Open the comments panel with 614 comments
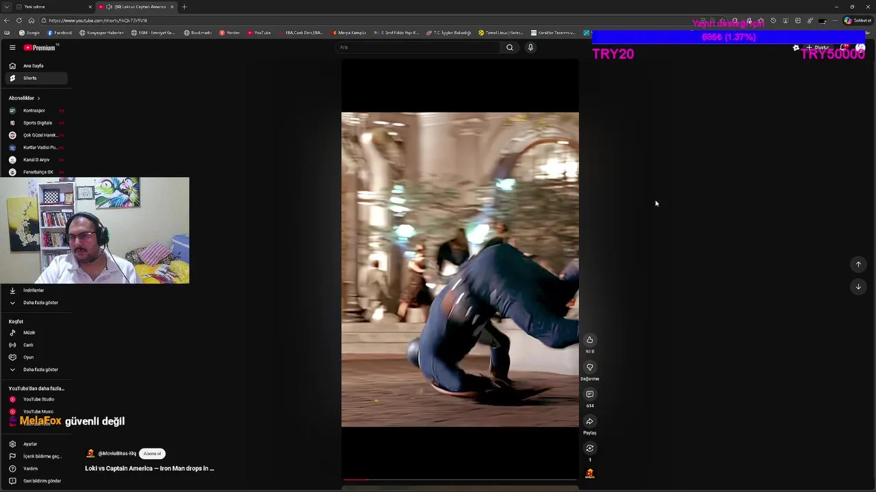The height and width of the screenshot is (492, 876). (x=589, y=394)
